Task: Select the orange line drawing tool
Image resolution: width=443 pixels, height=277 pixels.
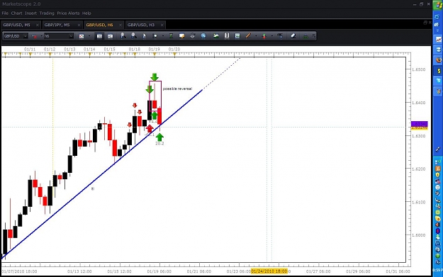Action: pos(248,36)
